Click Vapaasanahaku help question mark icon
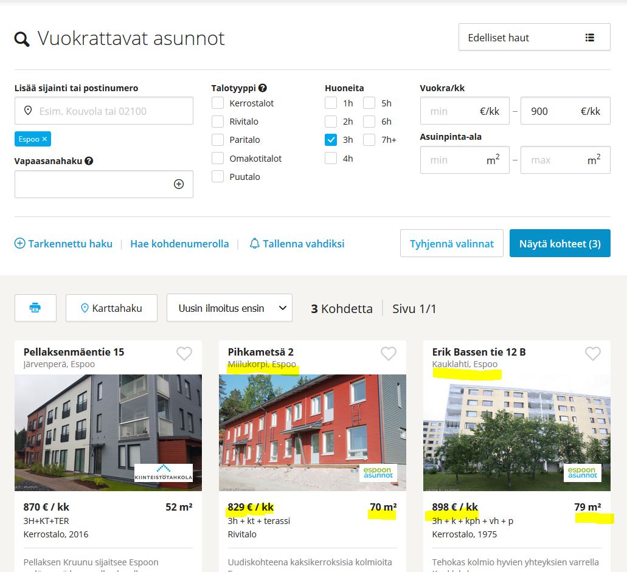The image size is (627, 572). [89, 161]
